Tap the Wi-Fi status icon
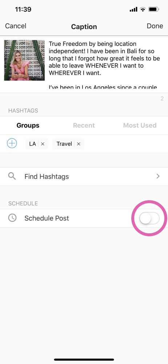The height and width of the screenshot is (364, 168). point(143,9)
